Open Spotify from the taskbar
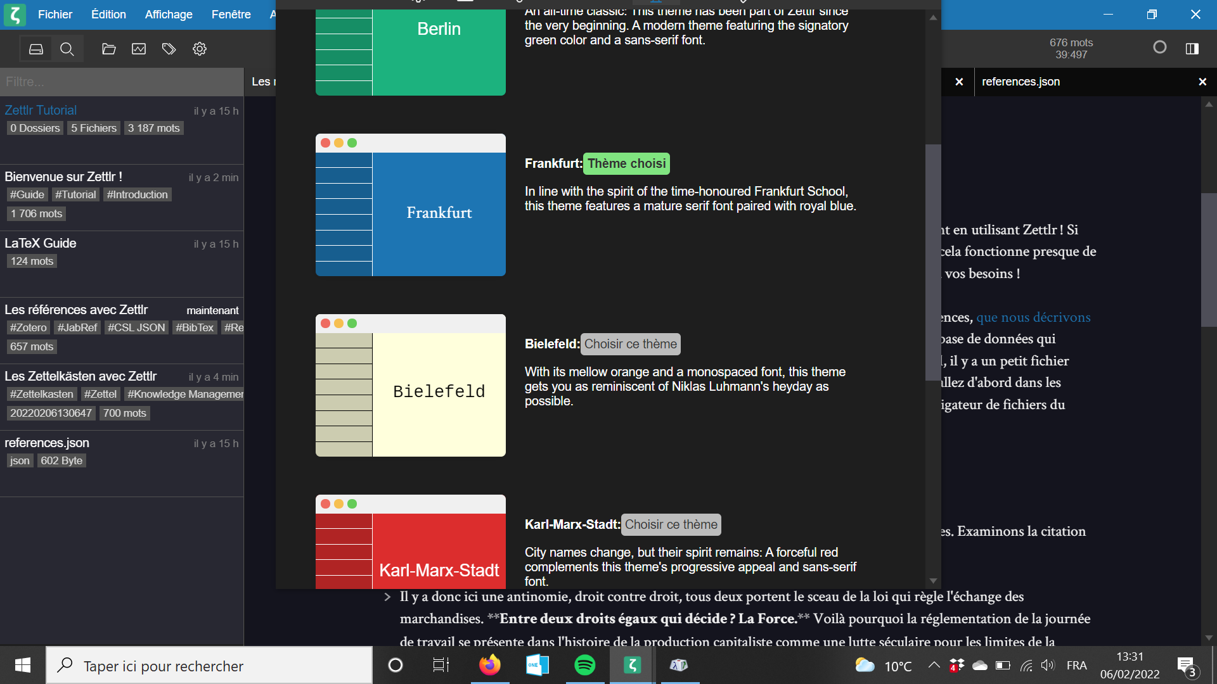The image size is (1217, 684). point(584,665)
